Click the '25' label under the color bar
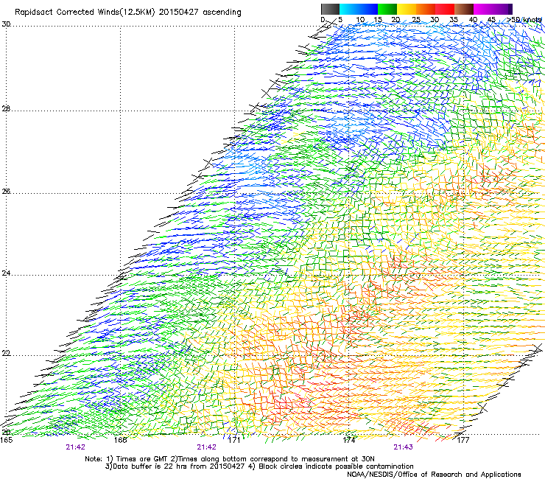 tap(415, 20)
